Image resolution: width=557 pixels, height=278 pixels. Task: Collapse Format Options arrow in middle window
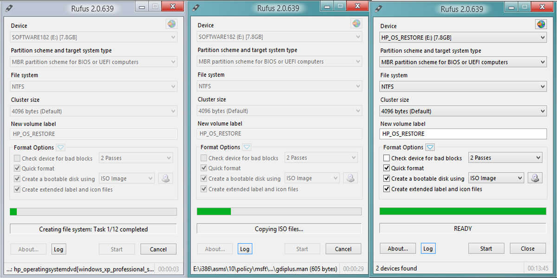click(x=247, y=147)
